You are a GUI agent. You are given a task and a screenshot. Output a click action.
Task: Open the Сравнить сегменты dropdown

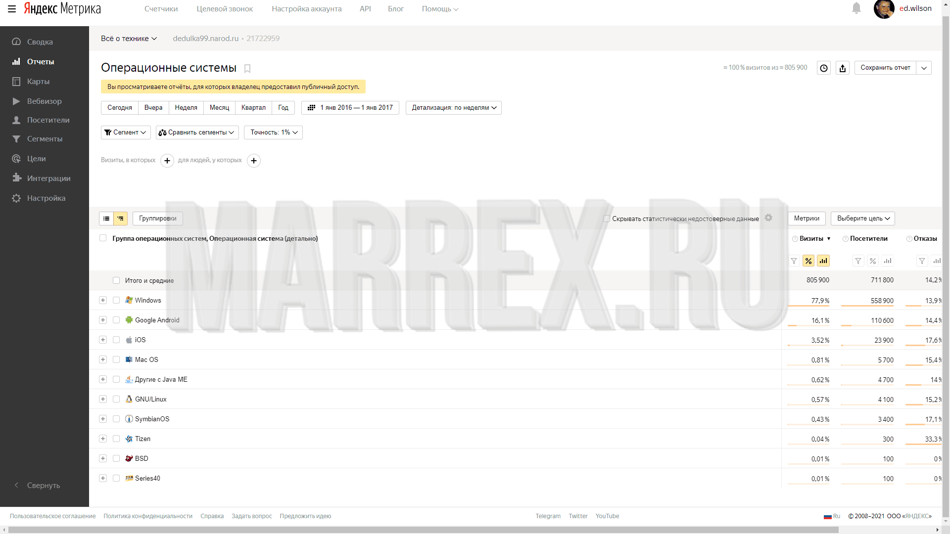(197, 133)
